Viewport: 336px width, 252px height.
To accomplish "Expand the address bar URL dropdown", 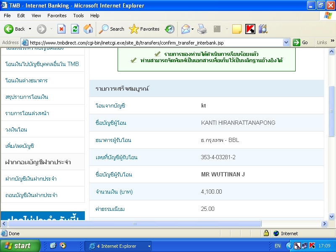I will (x=286, y=42).
